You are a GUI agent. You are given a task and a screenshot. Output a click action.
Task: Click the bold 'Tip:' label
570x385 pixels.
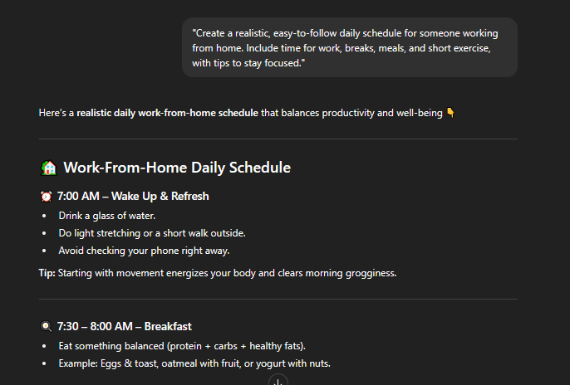click(47, 273)
